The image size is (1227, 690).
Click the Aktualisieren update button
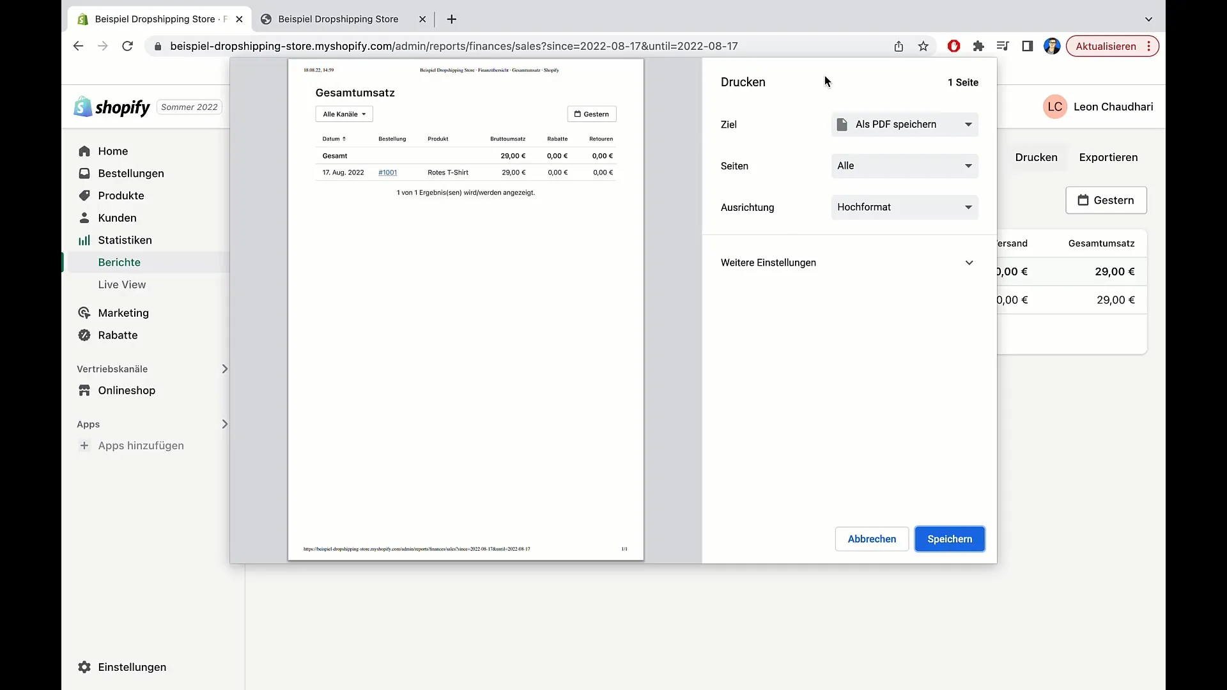(1112, 46)
